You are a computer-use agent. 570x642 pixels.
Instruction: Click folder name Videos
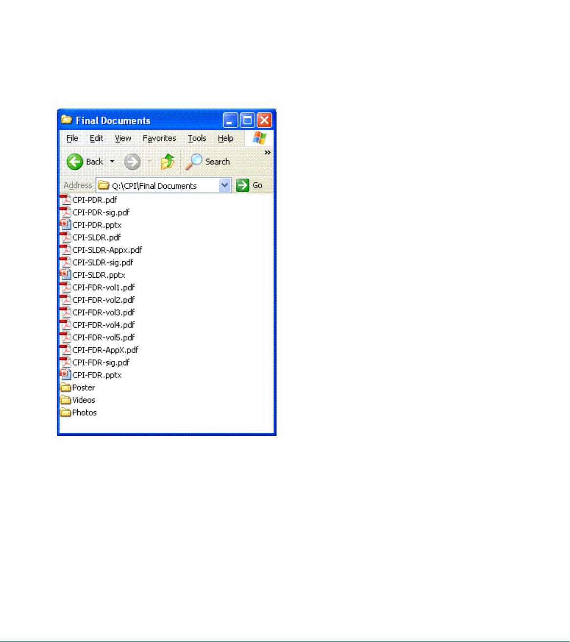tap(84, 400)
